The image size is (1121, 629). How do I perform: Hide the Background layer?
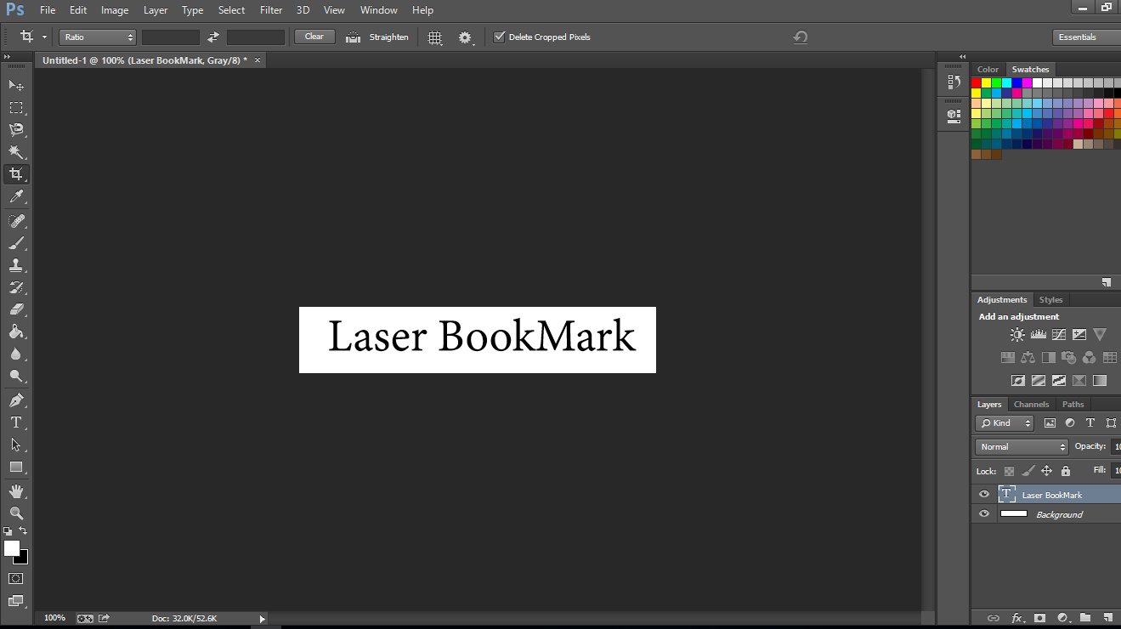pos(983,513)
